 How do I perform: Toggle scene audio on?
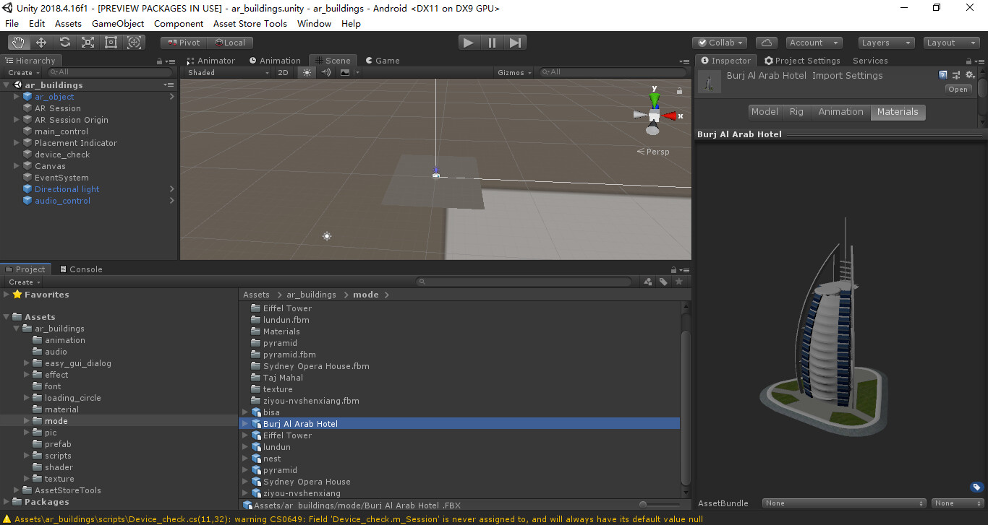point(325,72)
